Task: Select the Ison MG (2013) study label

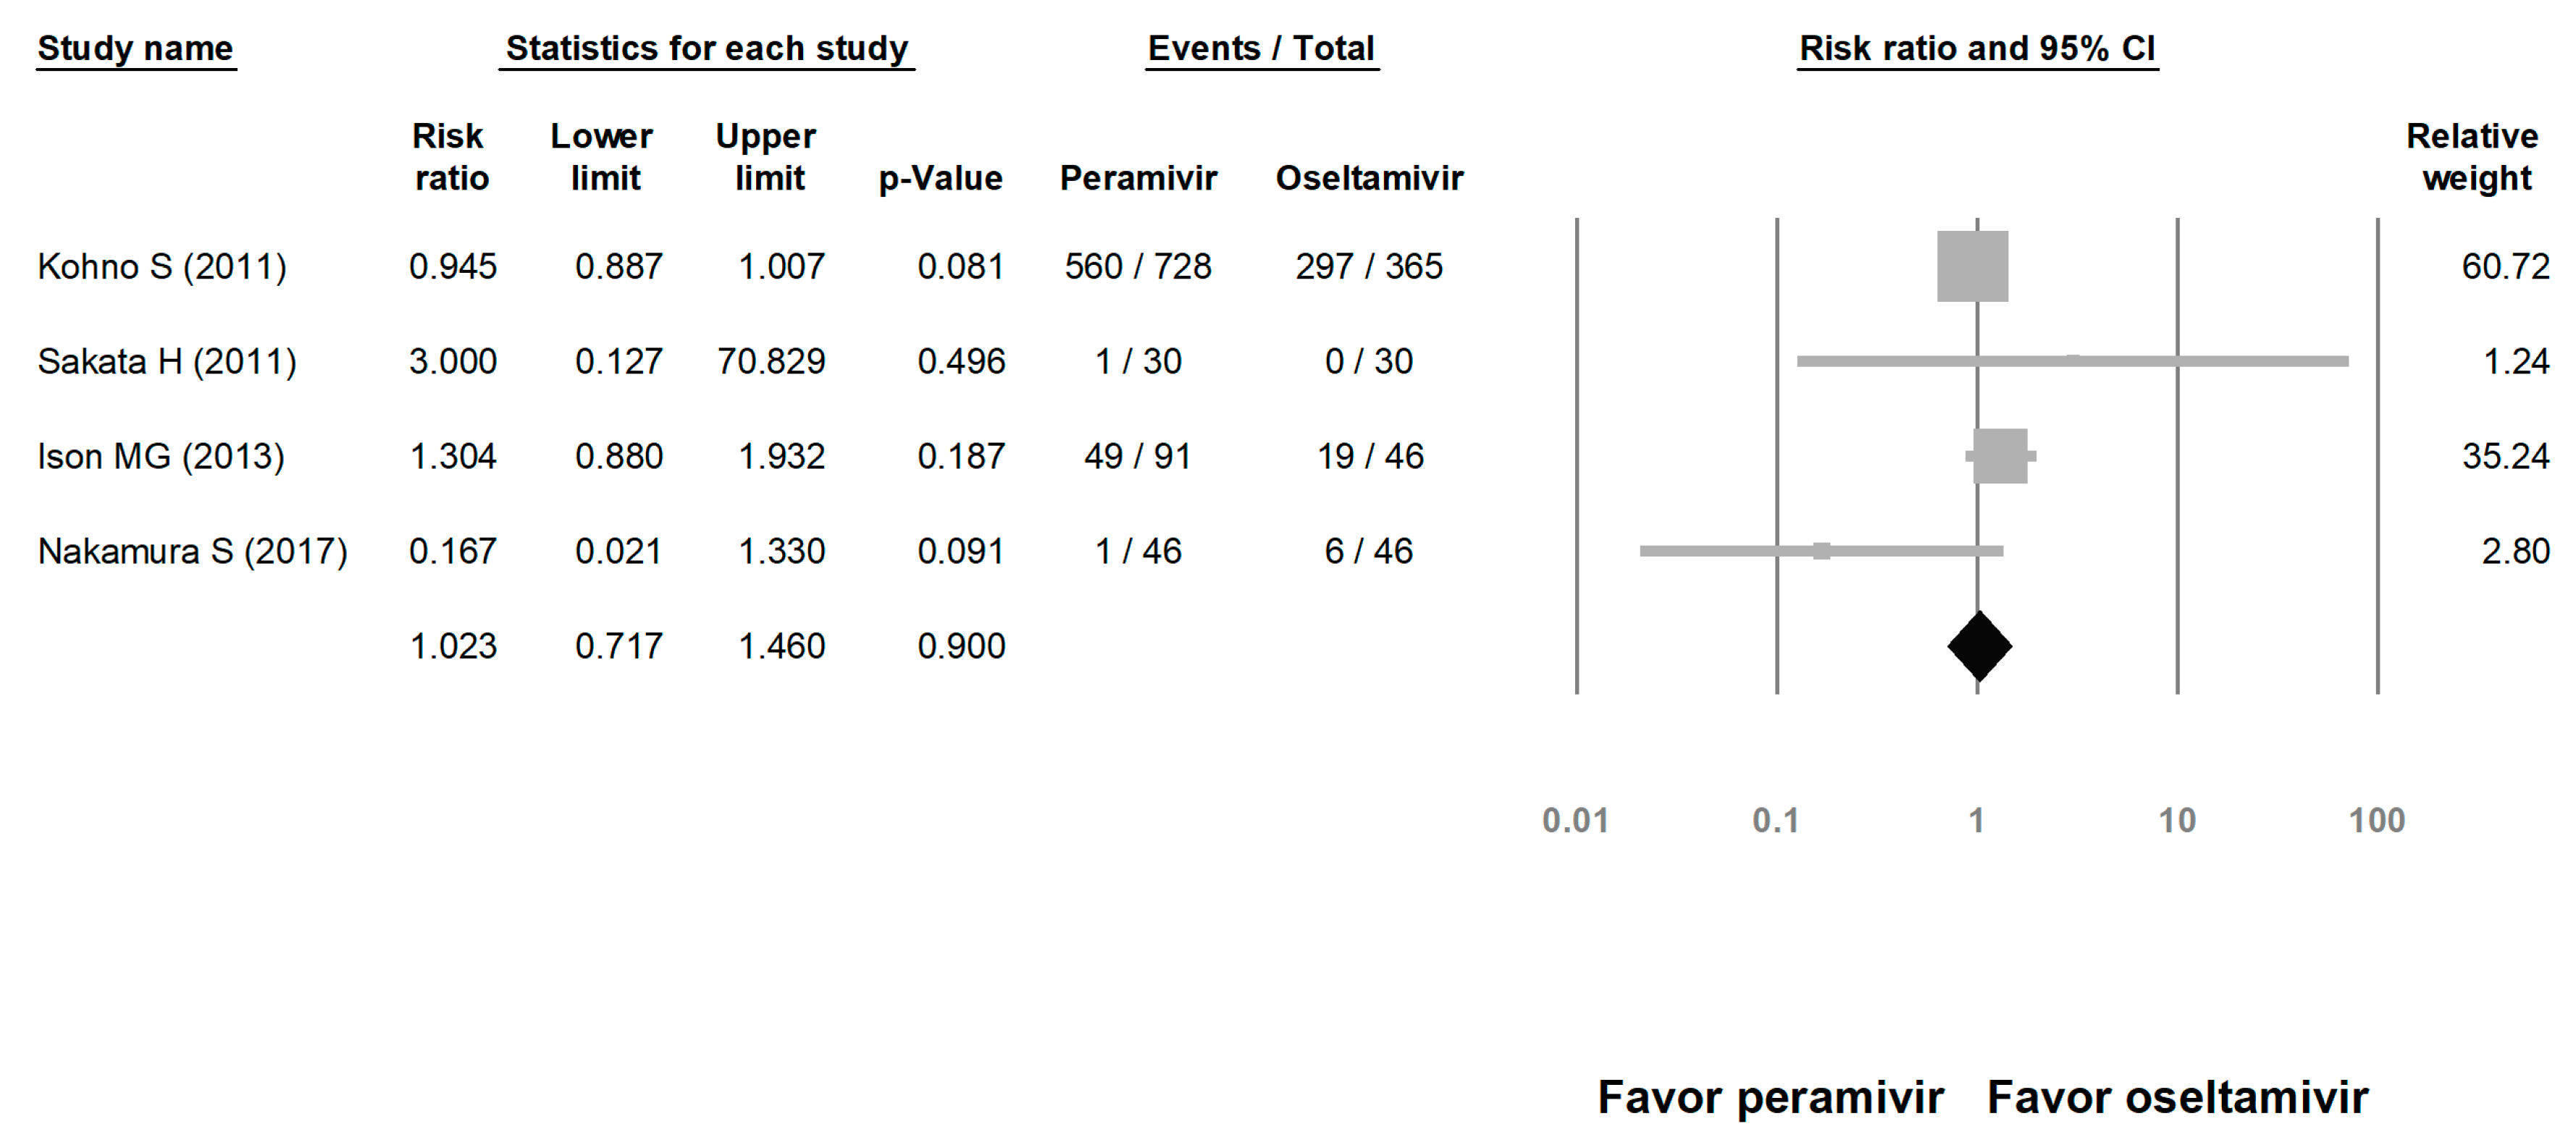Action: (x=161, y=457)
